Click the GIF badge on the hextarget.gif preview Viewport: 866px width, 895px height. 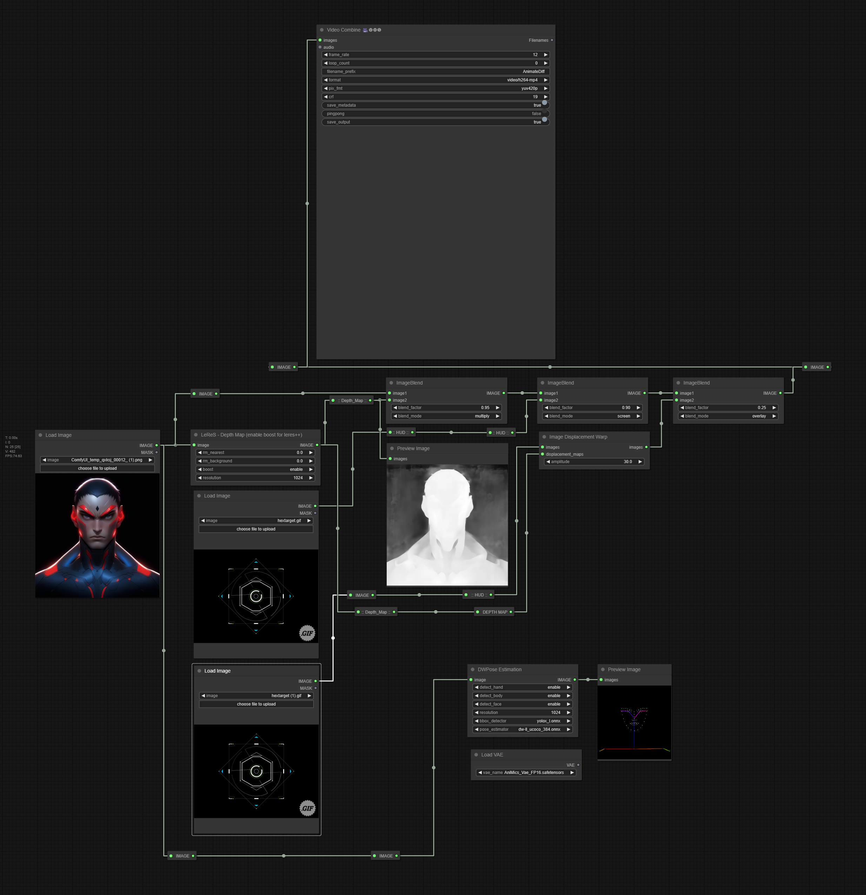tap(307, 633)
